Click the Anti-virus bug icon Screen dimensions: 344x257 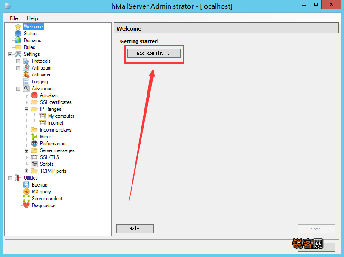(26, 75)
